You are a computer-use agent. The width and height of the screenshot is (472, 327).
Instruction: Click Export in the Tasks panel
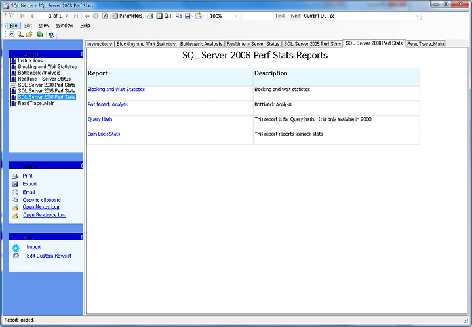(29, 183)
